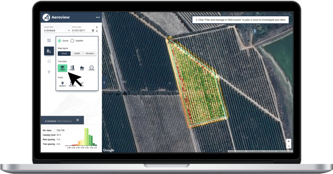Image resolution: width=333 pixels, height=174 pixels.
Task: Click the Canopy cover value 30 %
Action: pyautogui.click(x=59, y=135)
